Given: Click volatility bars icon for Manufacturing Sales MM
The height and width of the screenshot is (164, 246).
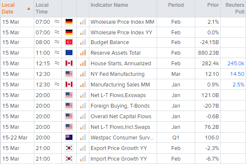Looking at the screenshot, I should click(x=83, y=84).
